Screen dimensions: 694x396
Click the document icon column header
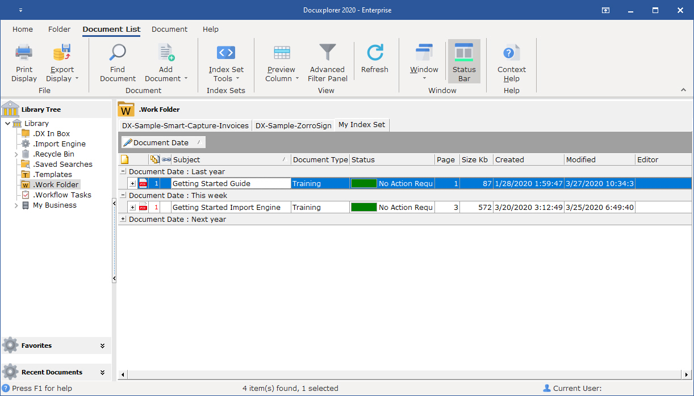[x=125, y=159]
